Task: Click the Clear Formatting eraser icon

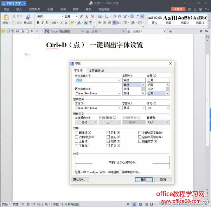Action: point(92,16)
